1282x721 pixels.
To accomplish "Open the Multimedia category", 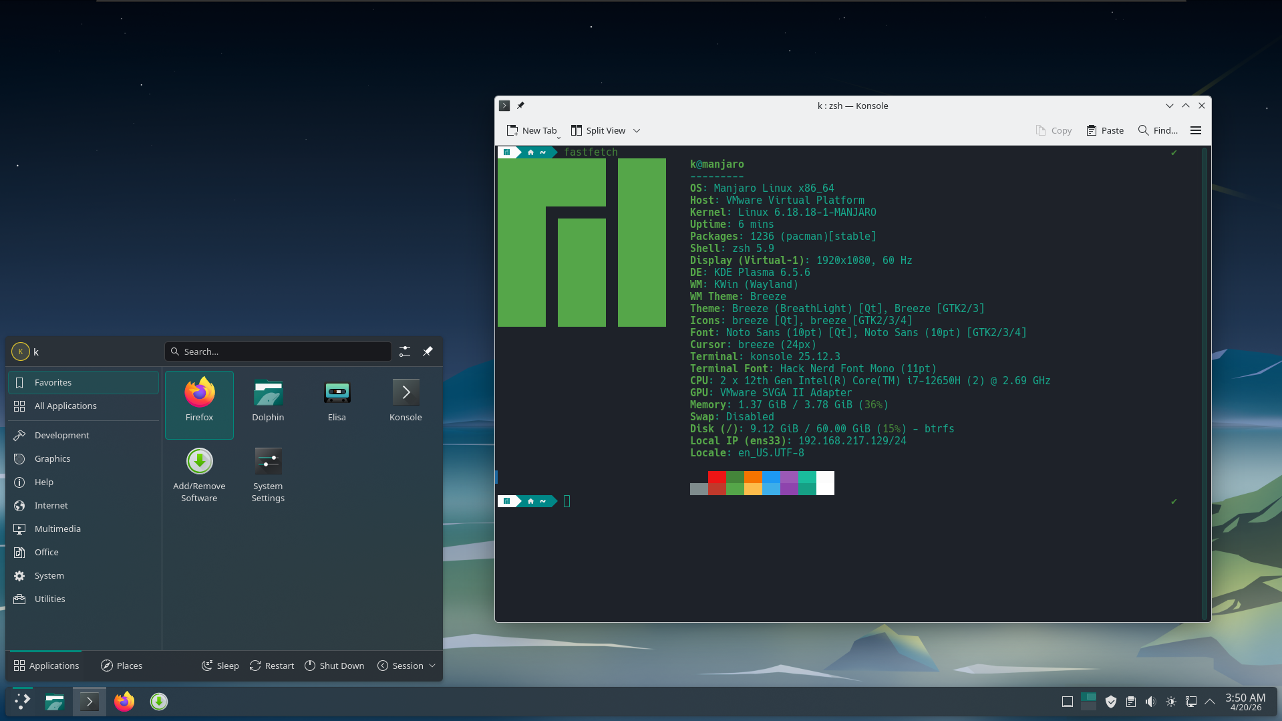I will pyautogui.click(x=84, y=529).
